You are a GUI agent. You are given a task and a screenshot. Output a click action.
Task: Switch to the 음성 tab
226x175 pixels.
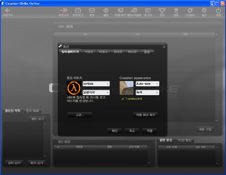(147, 52)
